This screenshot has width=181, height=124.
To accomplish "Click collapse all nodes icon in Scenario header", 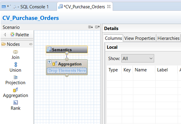I will pos(97,27).
